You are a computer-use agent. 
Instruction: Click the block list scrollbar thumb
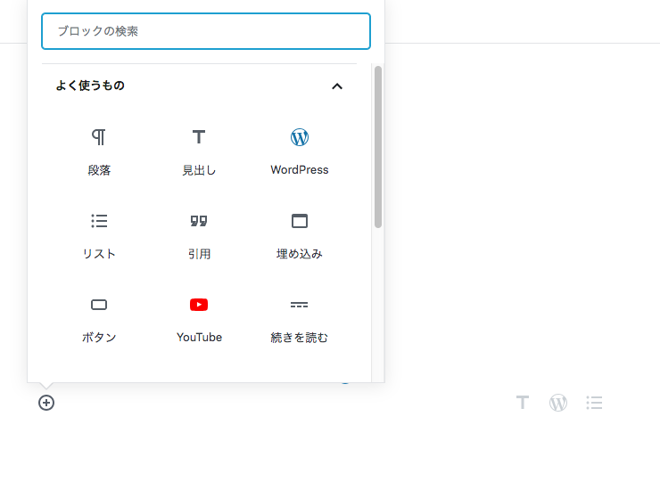378,147
